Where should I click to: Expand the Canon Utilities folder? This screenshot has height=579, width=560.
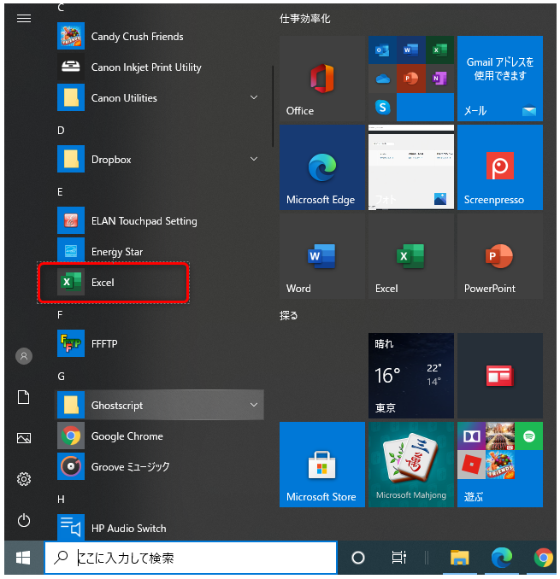[253, 98]
